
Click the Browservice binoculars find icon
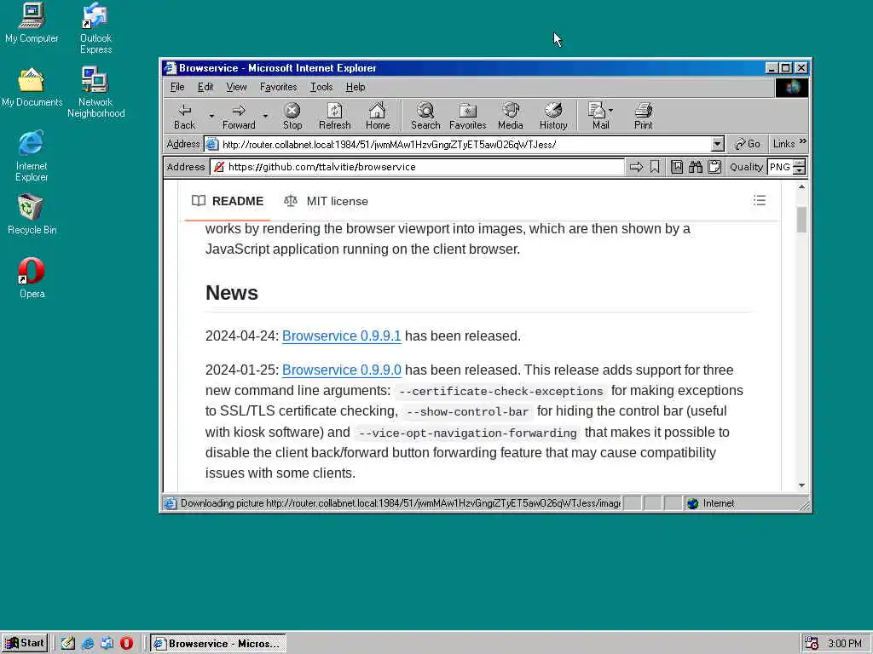click(x=696, y=167)
